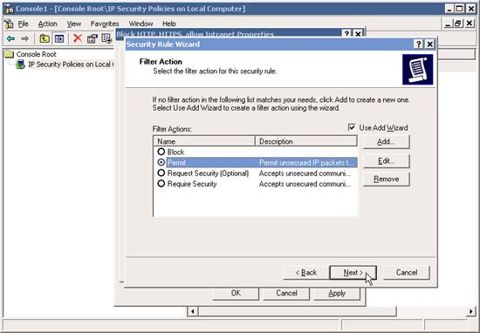Click Cancel in the Properties dialog
This screenshot has height=333, width=480.
point(286,293)
